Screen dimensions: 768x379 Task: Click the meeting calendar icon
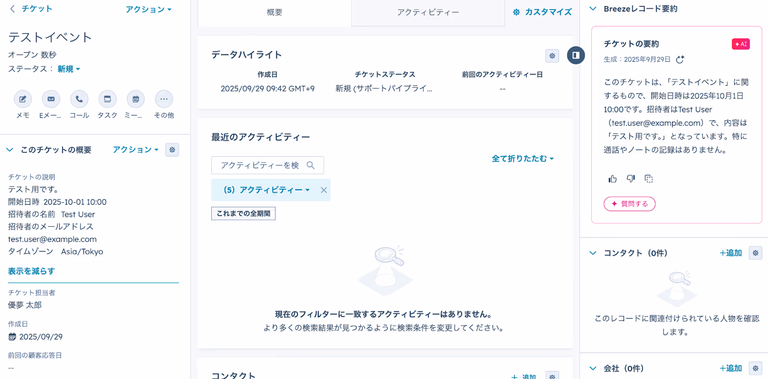coord(136,99)
